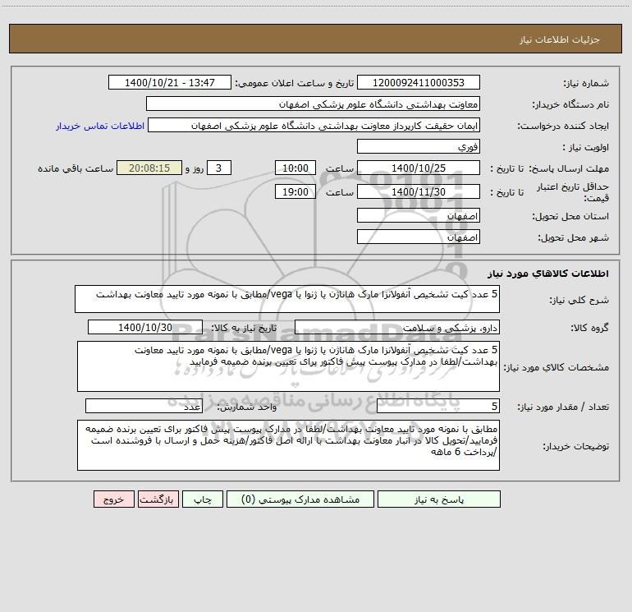Click the اطلاعات کالاهای مورد نیاز section heading
The width and height of the screenshot is (632, 612).
pos(547,274)
